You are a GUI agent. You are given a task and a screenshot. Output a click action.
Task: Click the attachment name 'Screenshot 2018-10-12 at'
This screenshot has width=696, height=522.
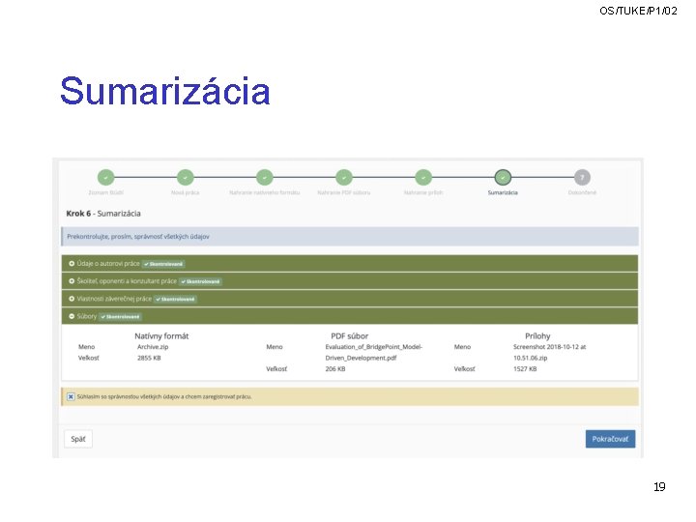549,347
